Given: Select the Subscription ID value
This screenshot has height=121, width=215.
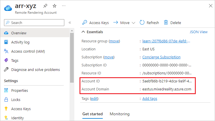Looking at the screenshot, I should [167, 65].
